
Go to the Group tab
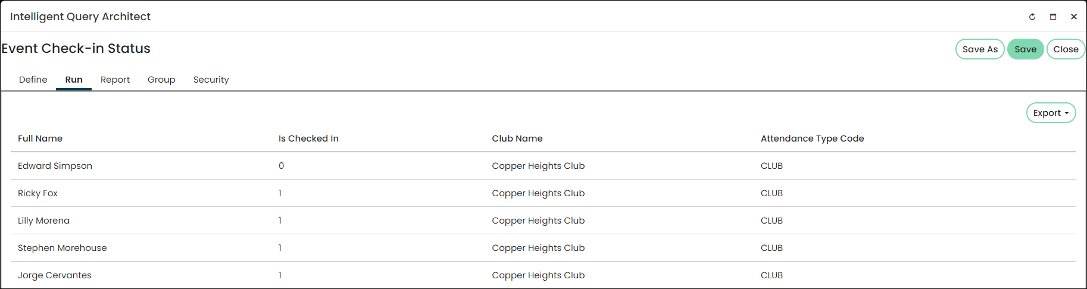(161, 80)
